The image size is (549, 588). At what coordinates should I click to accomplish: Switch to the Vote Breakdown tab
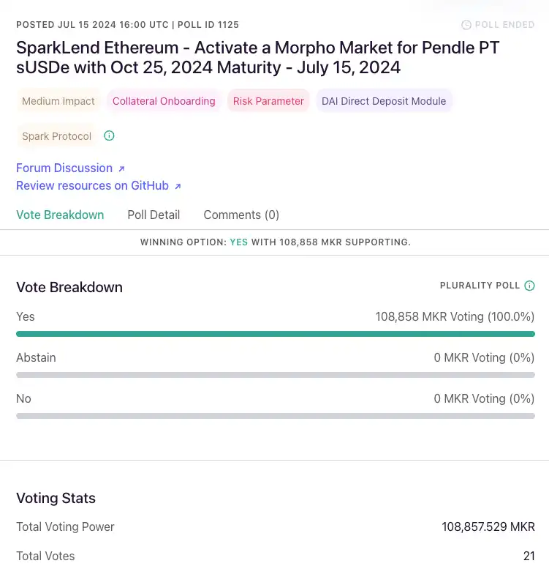(60, 215)
